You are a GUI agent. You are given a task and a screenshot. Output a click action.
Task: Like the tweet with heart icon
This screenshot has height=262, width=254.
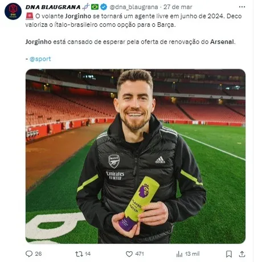pos(129,254)
